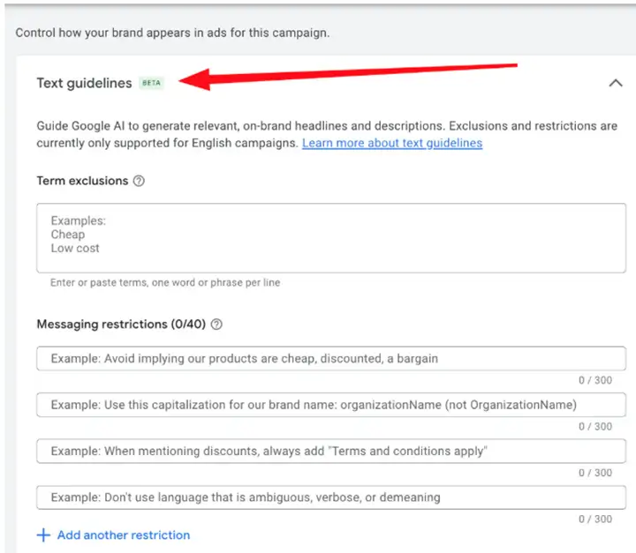This screenshot has width=636, height=553.
Task: Click the help icon beside Term exclusions
Action: click(x=139, y=181)
